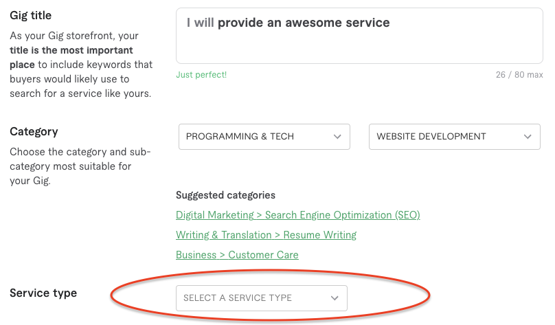Click the word 'service' in Gig title text
This screenshot has height=325, width=555.
coord(367,23)
